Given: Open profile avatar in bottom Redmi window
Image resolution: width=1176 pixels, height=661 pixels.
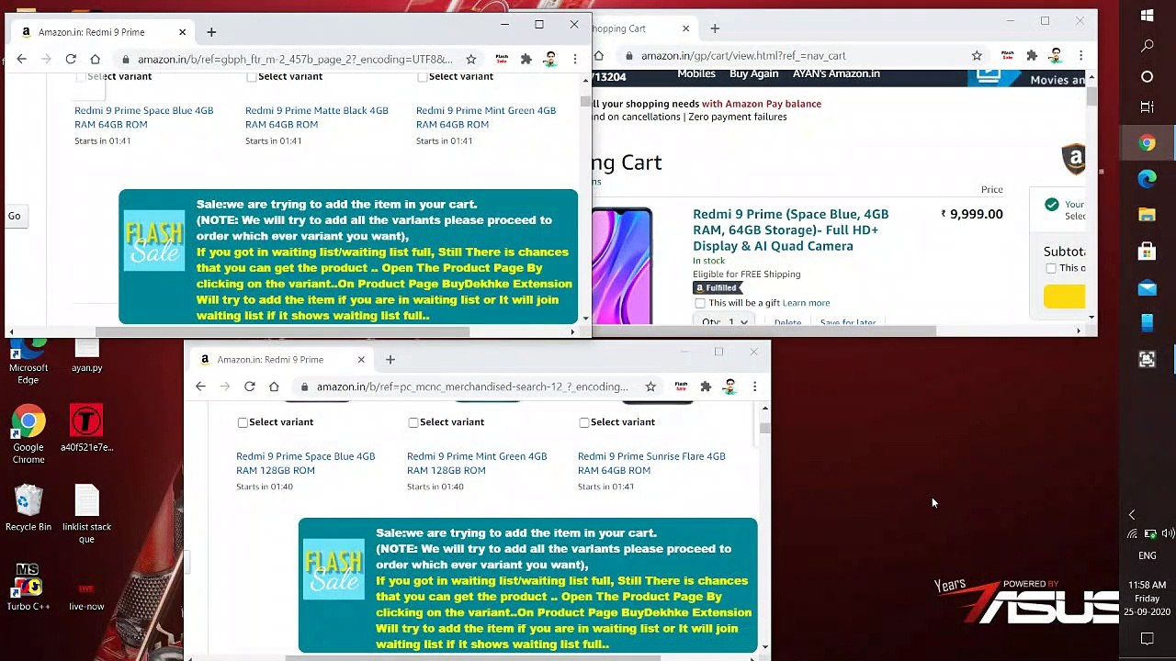Looking at the screenshot, I should 729,387.
